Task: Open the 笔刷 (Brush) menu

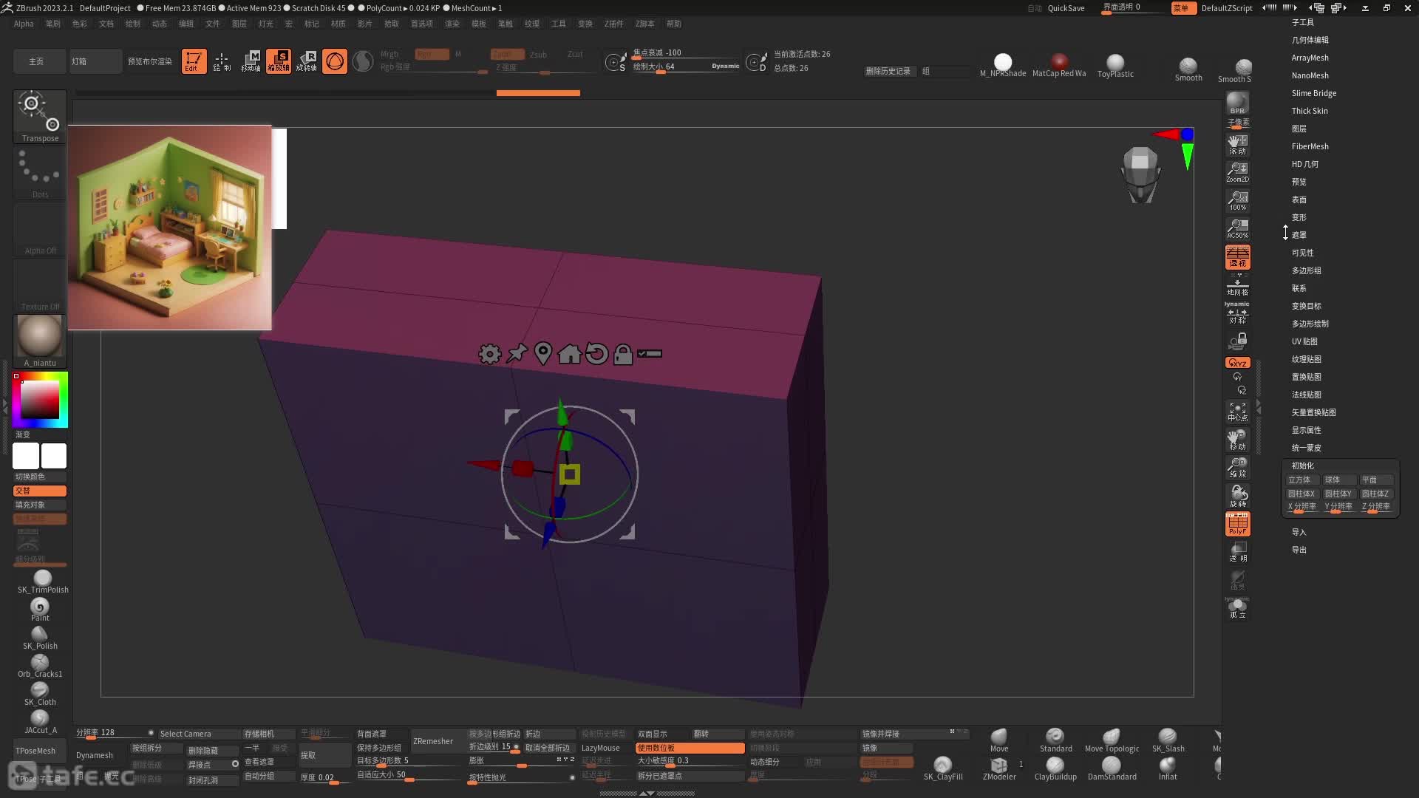Action: coord(53,24)
